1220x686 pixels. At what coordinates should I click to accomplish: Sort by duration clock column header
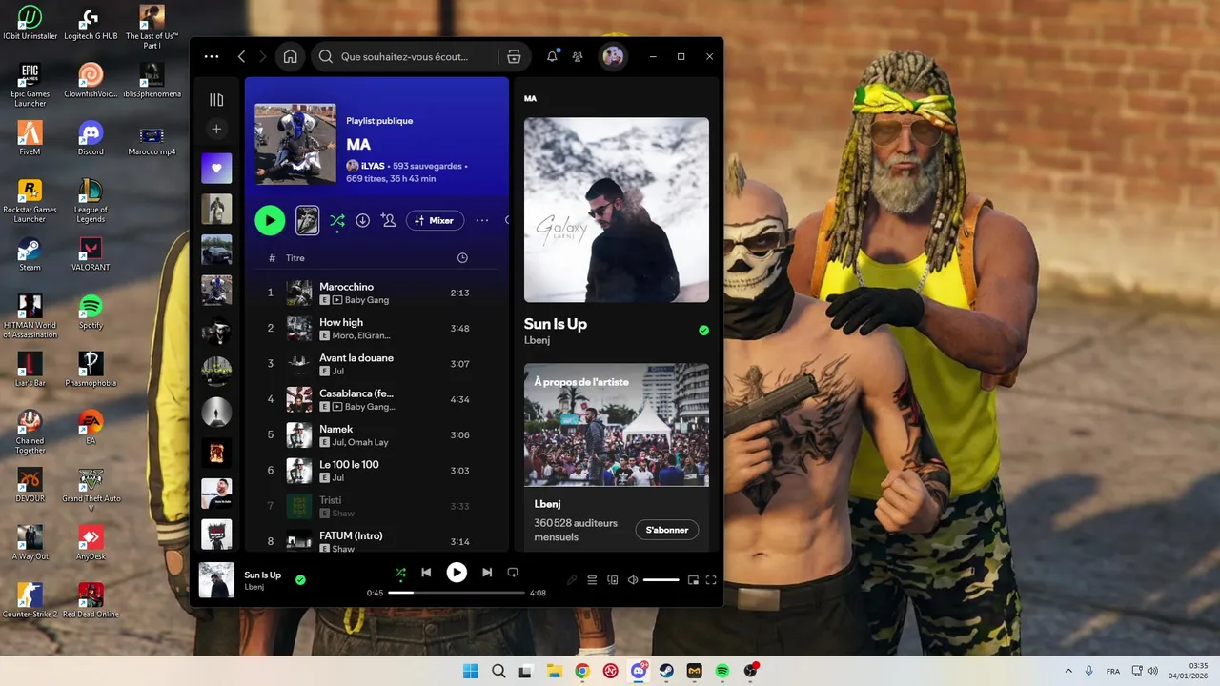462,258
